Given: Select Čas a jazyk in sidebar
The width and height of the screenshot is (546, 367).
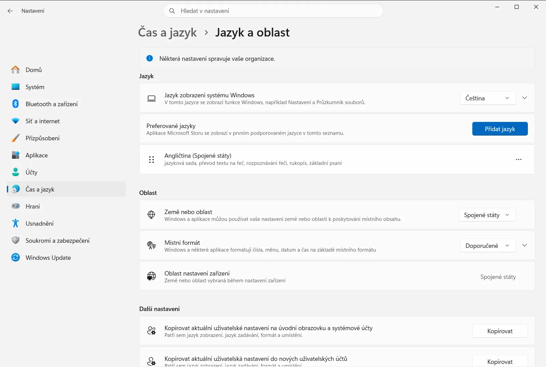Looking at the screenshot, I should tap(66, 189).
